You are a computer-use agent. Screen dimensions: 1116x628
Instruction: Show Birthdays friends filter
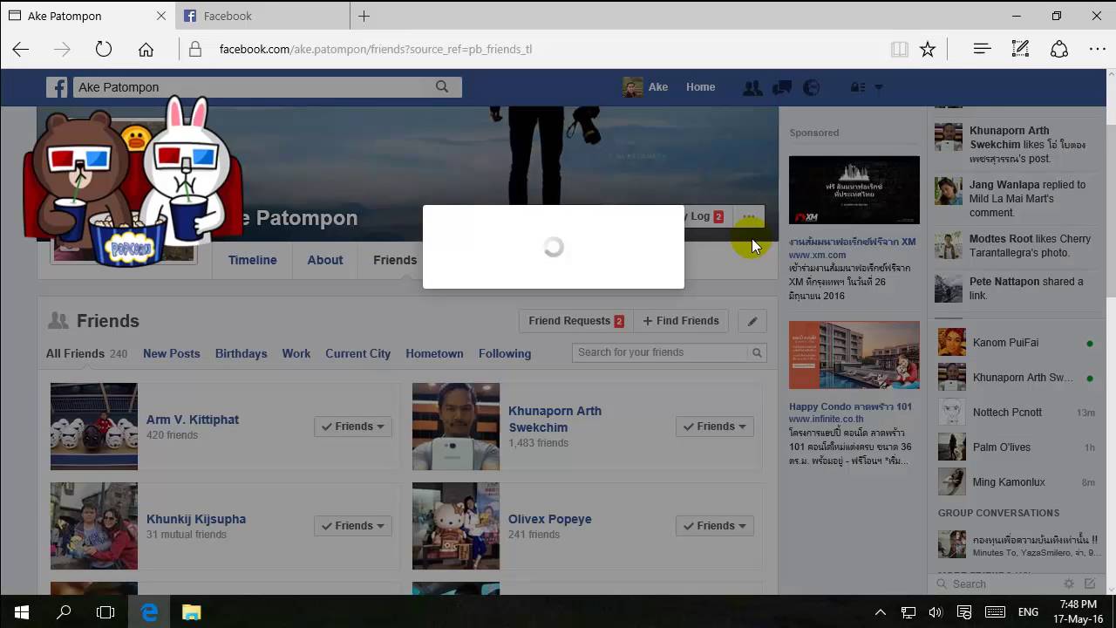coord(241,353)
